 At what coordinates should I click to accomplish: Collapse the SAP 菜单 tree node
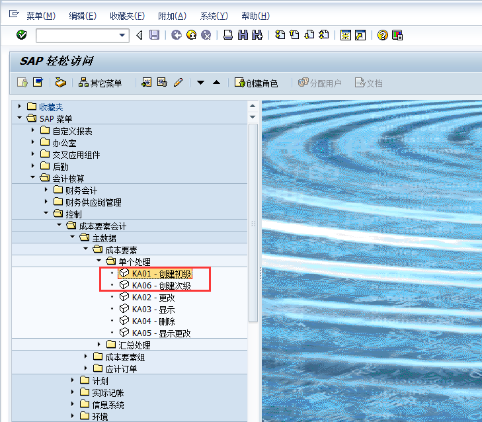click(x=20, y=118)
